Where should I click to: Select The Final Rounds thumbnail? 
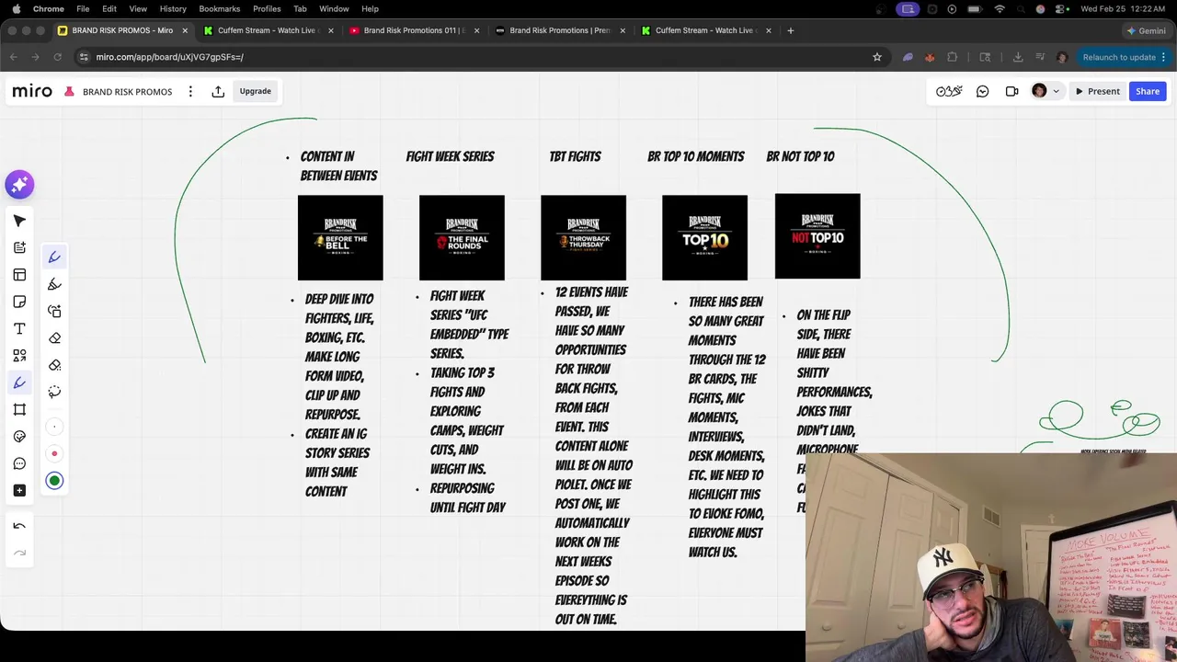tap(462, 237)
